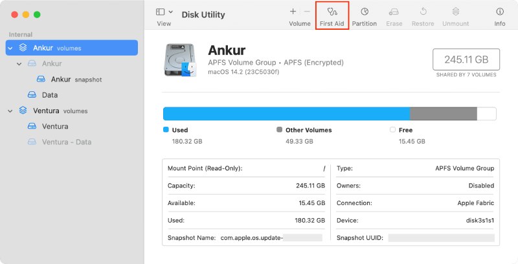
Task: Click the 245.11 GB capacity box
Action: [x=466, y=60]
